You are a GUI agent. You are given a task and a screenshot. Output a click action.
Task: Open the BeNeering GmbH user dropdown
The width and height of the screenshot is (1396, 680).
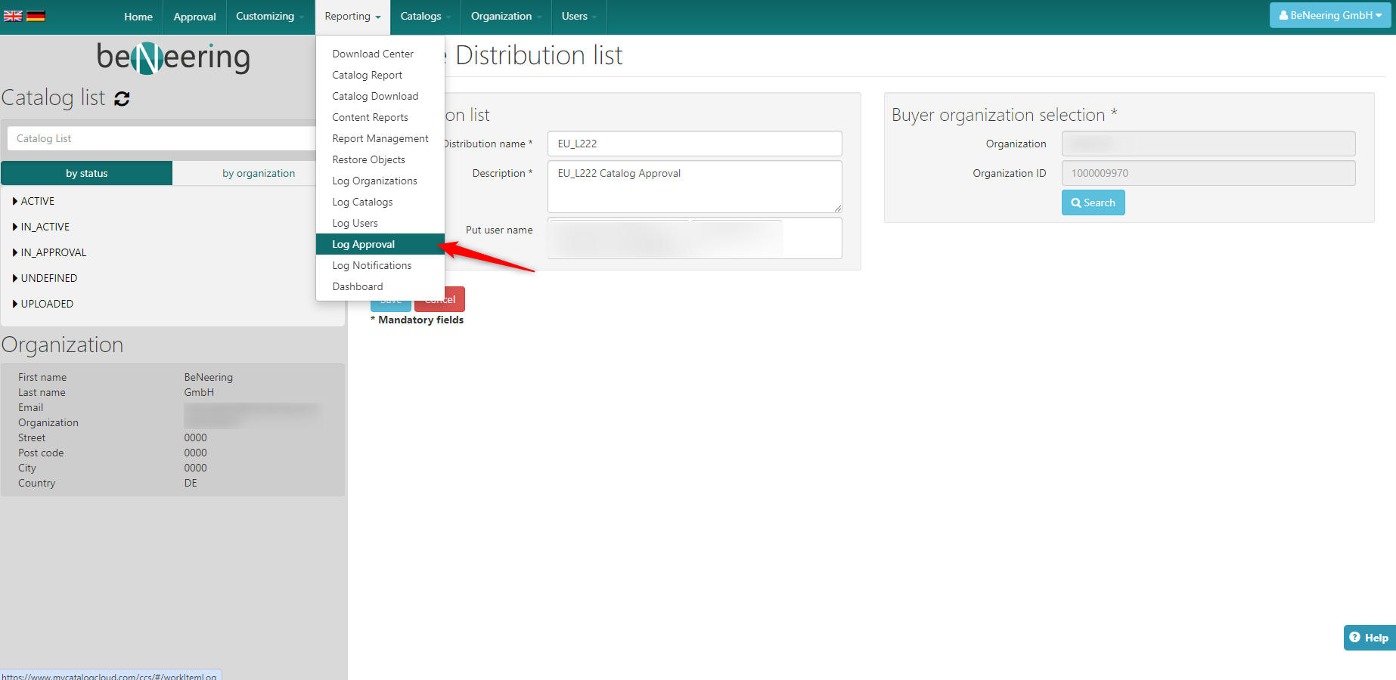click(1329, 15)
